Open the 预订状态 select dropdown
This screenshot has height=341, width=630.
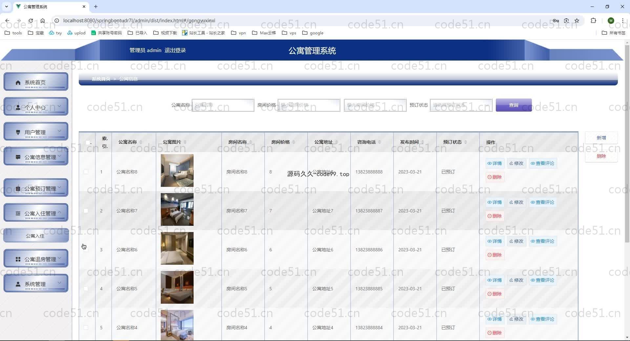pos(461,105)
